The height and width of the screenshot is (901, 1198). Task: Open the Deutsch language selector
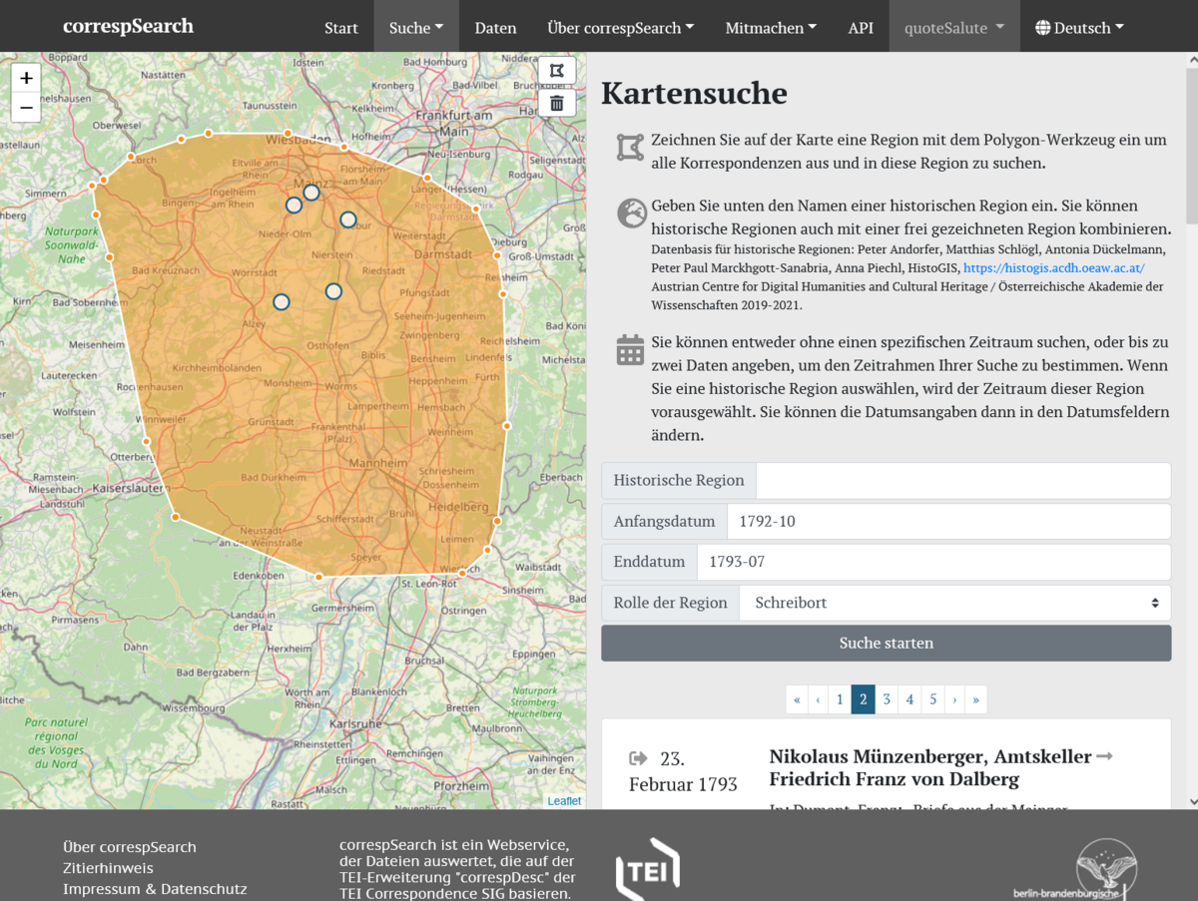1079,27
